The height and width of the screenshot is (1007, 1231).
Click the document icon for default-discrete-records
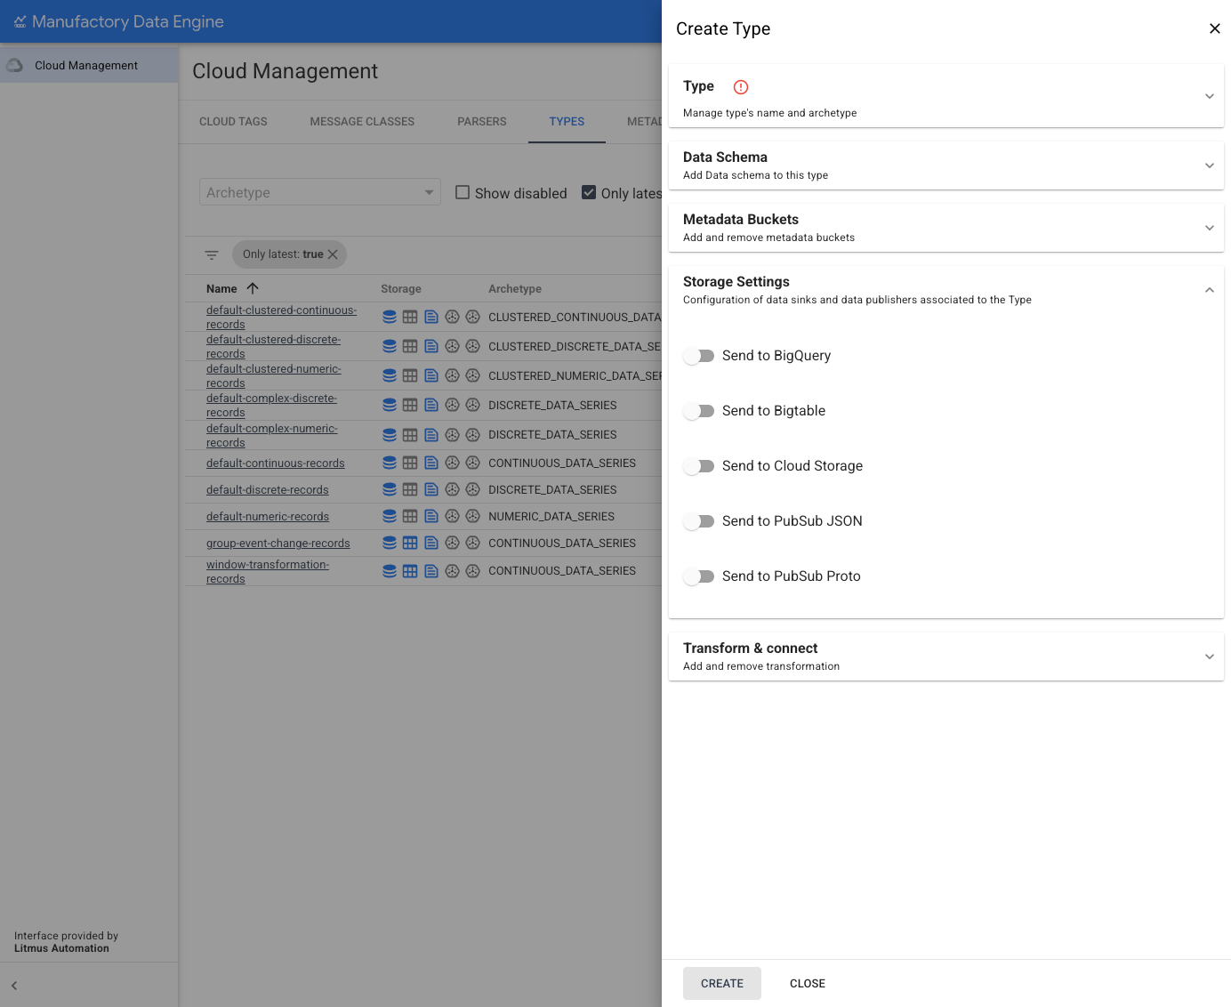[x=431, y=489]
